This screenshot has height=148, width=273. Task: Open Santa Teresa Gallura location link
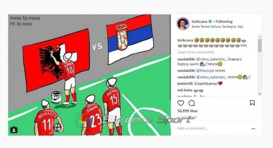(x=217, y=27)
